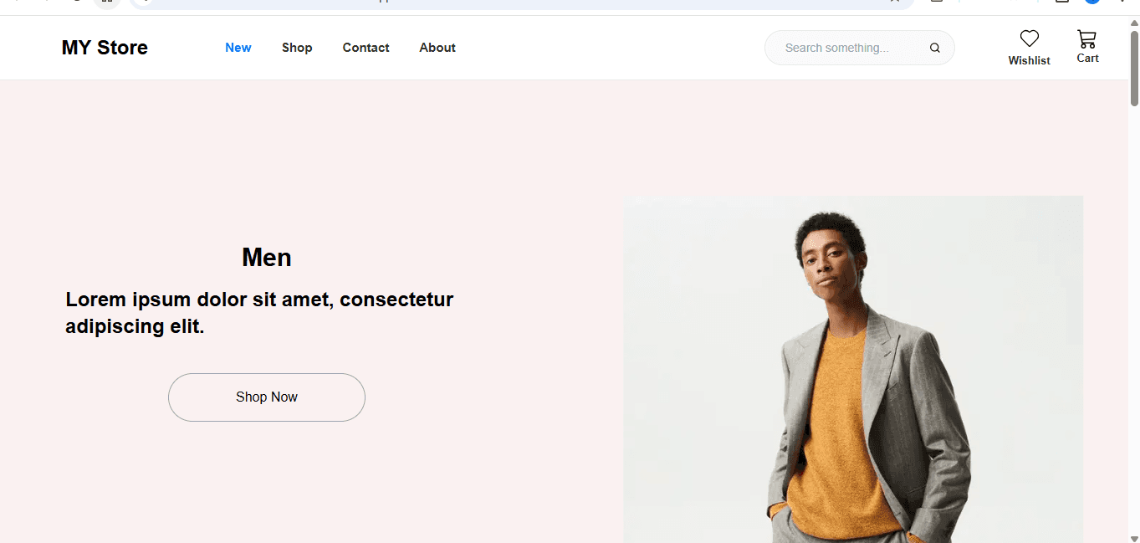1140x543 pixels.
Task: Switch to the New section in navigation
Action: 238,48
